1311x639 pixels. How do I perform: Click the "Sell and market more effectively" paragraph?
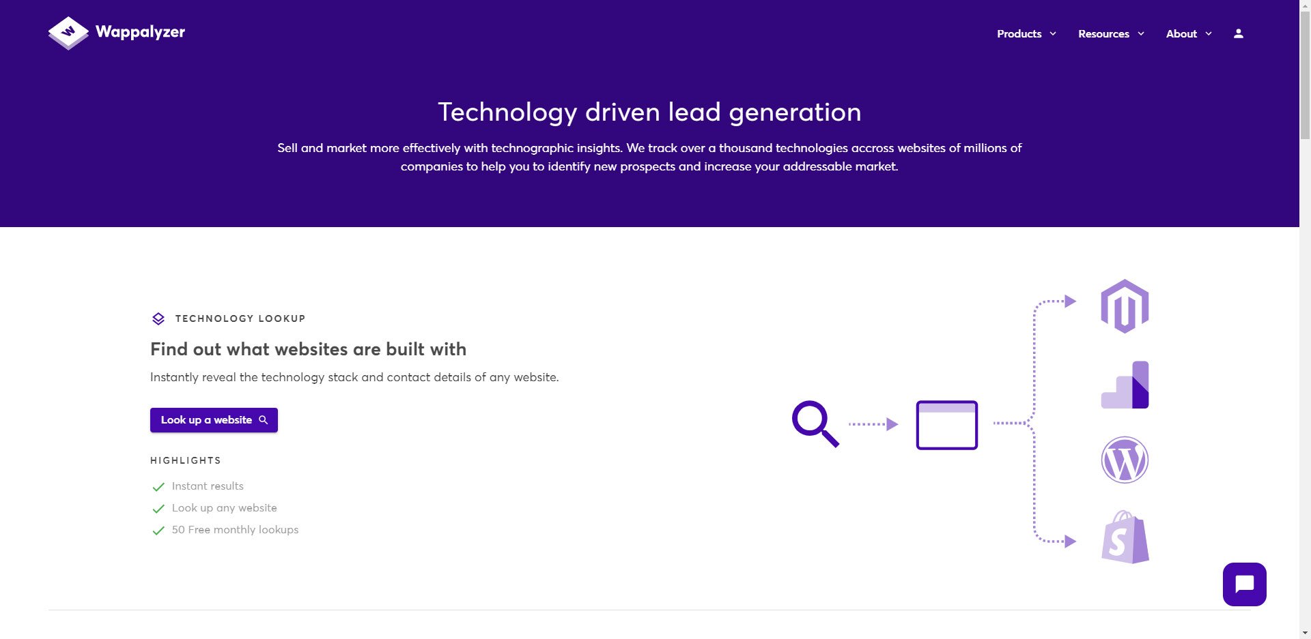[x=649, y=157]
